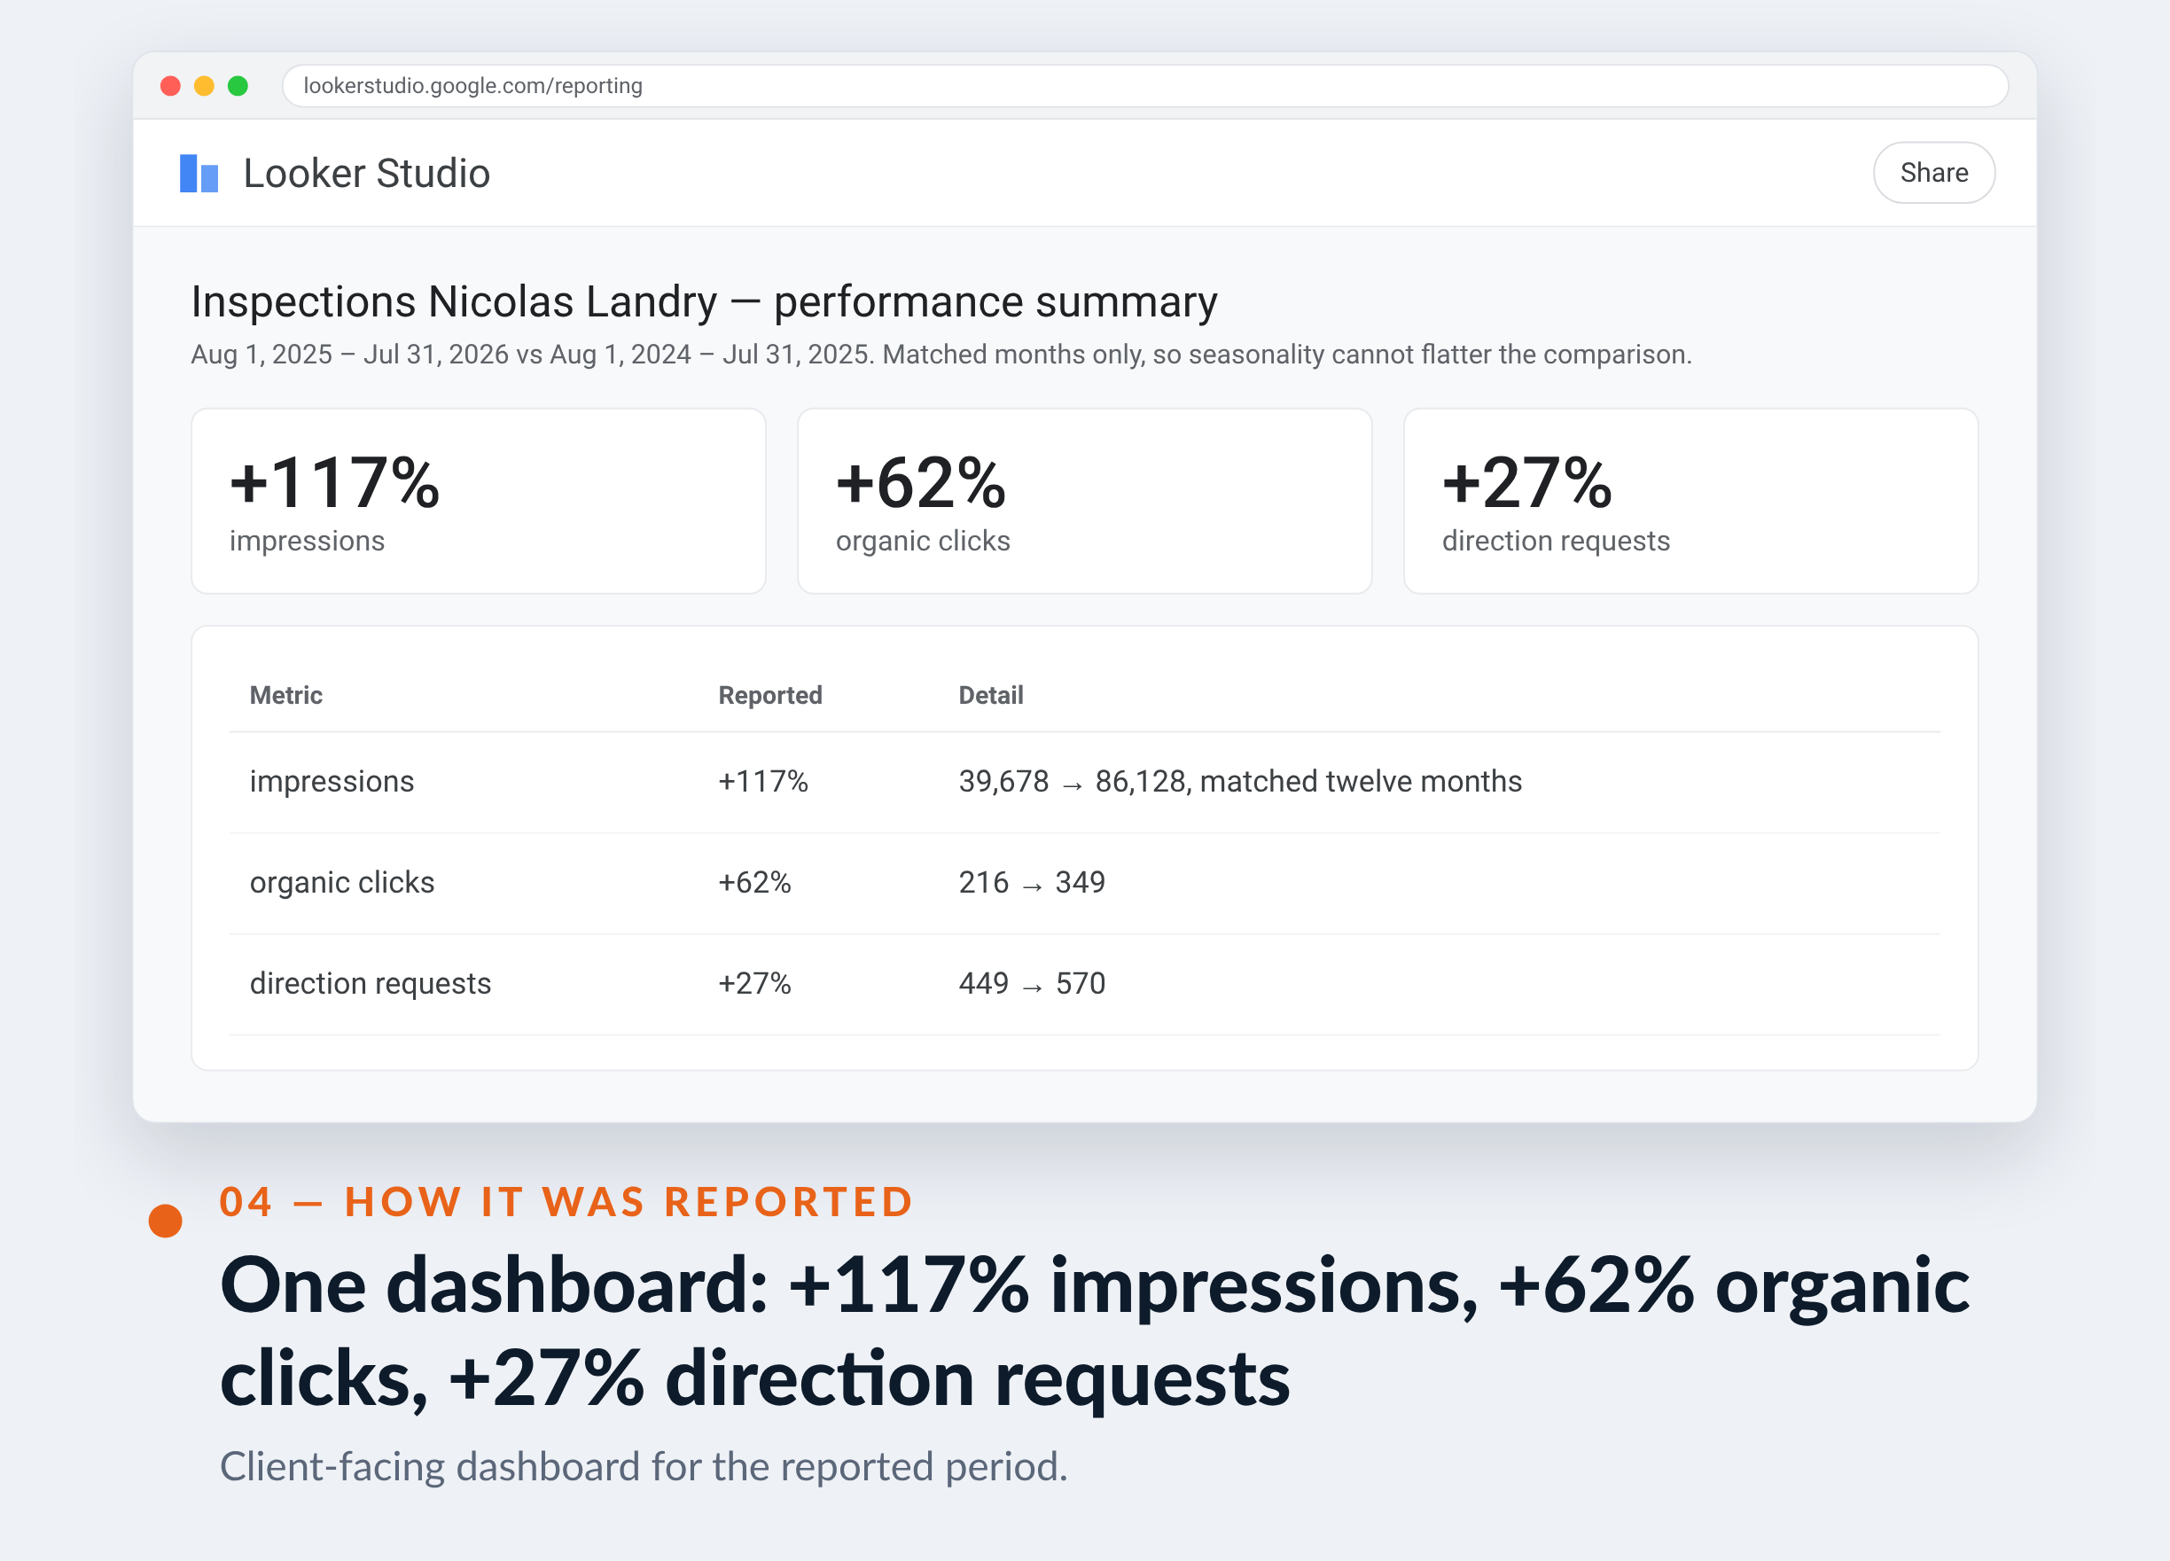Click the date range subtitle starting 'Aug 1, 2025'
This screenshot has height=1561, width=2170.
click(941, 355)
